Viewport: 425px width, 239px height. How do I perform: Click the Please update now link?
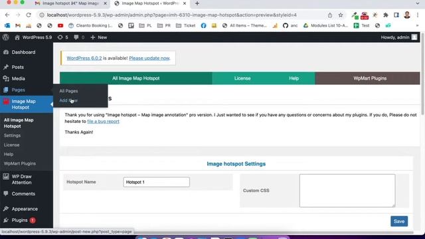149,58
